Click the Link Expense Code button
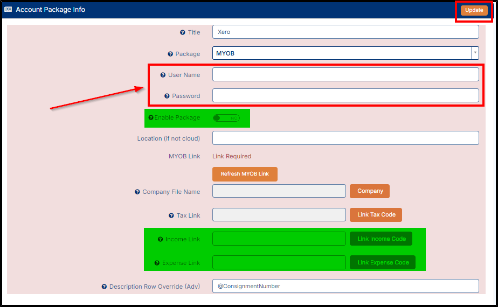 (x=383, y=262)
